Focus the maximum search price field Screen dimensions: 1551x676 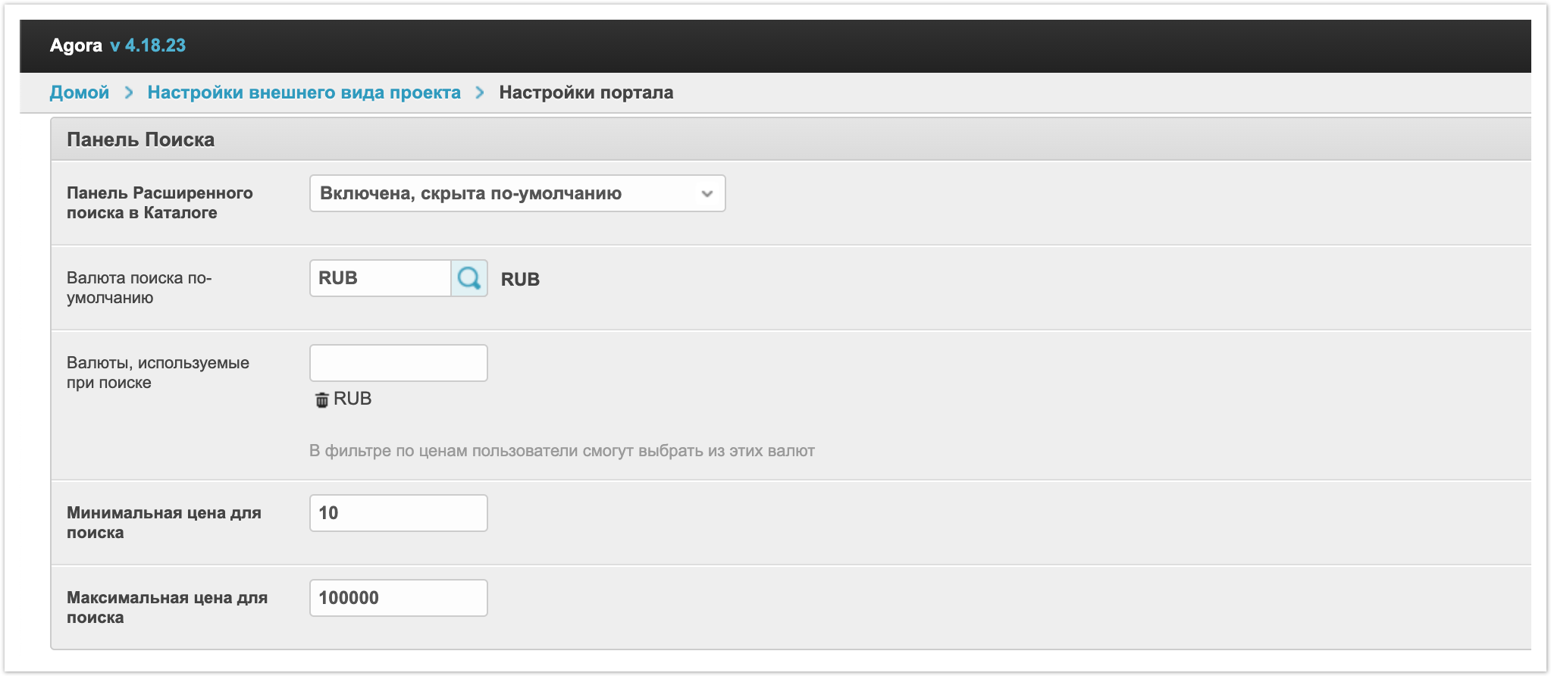click(x=398, y=598)
